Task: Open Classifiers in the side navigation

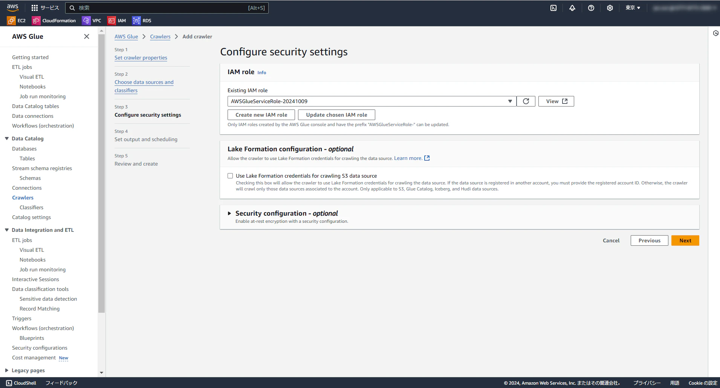Action: point(31,207)
